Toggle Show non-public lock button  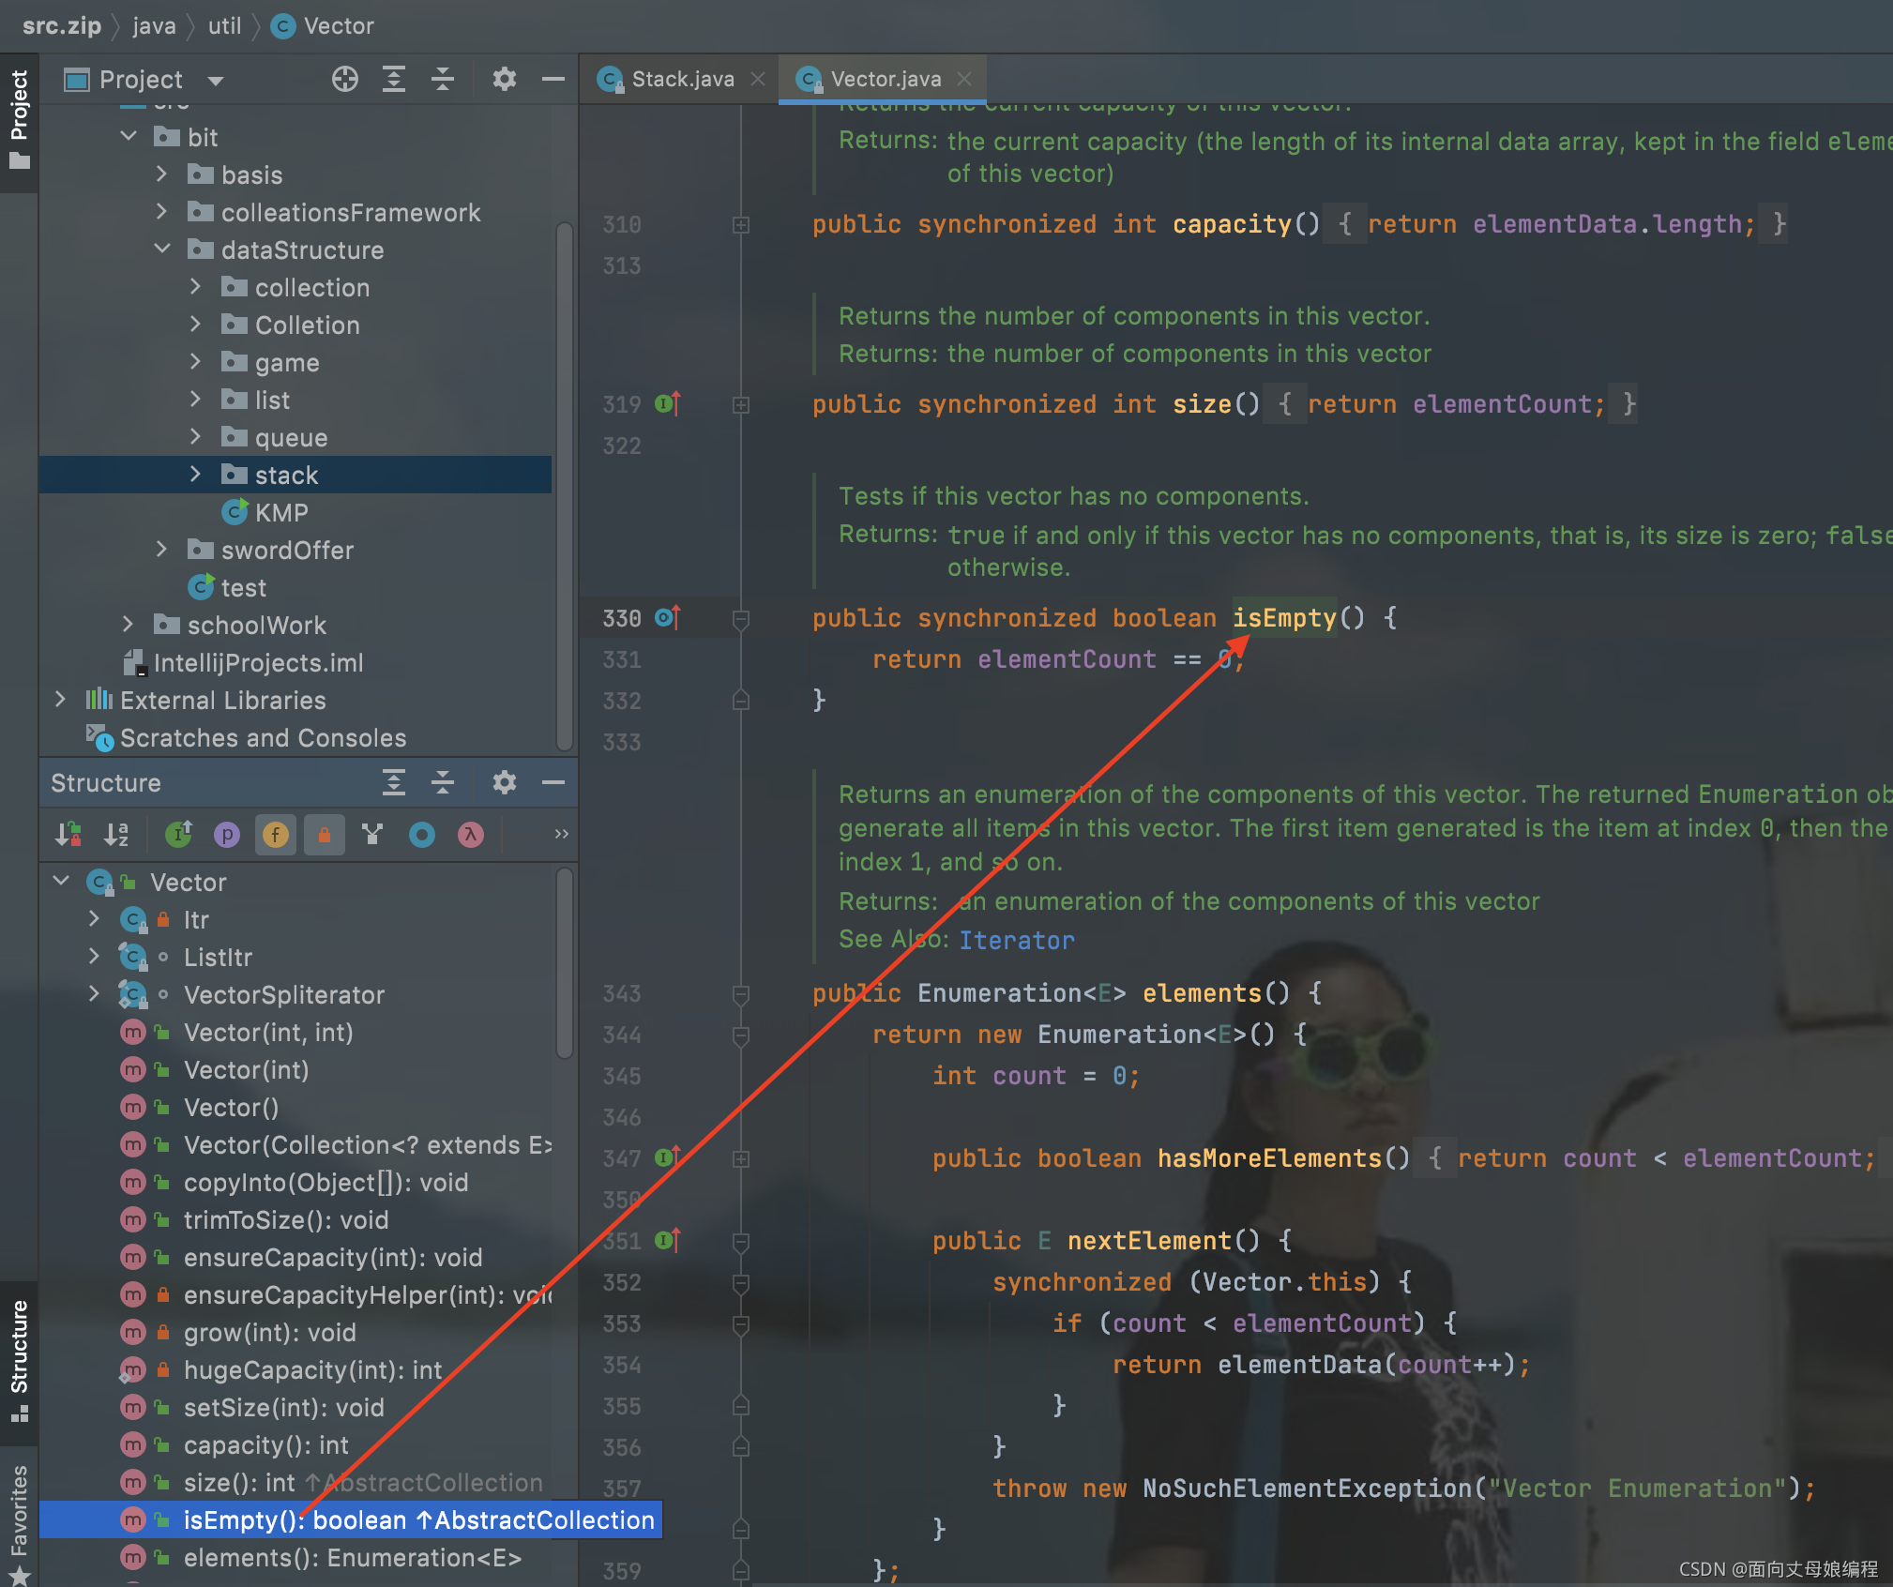(x=325, y=834)
